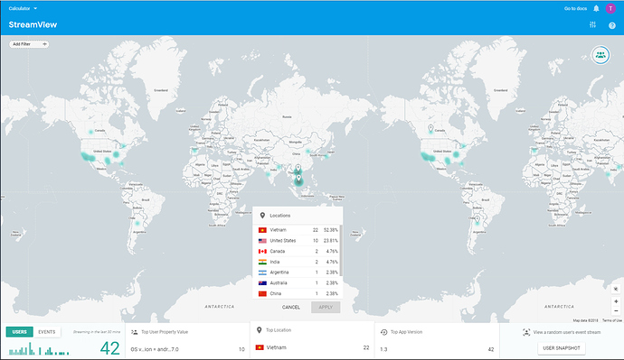The image size is (624, 360).
Task: Zoom in the map with plus button
Action: 616,301
